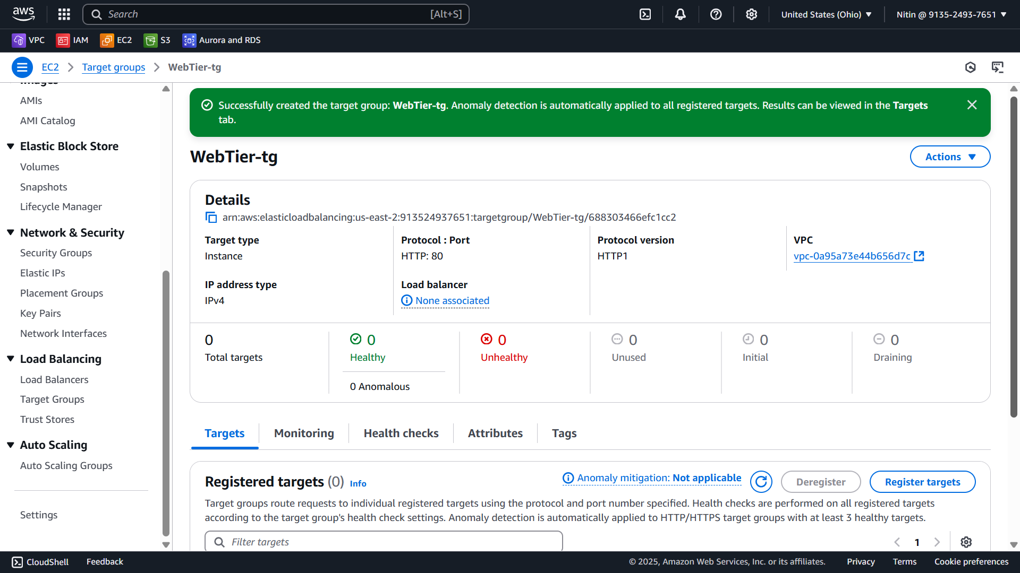Viewport: 1020px width, 573px height.
Task: Go to previous page of targets
Action: click(897, 542)
